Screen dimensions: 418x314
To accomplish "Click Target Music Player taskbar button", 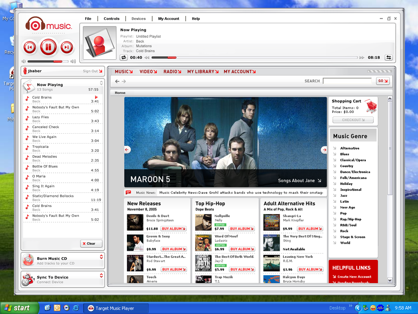I will (x=116, y=308).
